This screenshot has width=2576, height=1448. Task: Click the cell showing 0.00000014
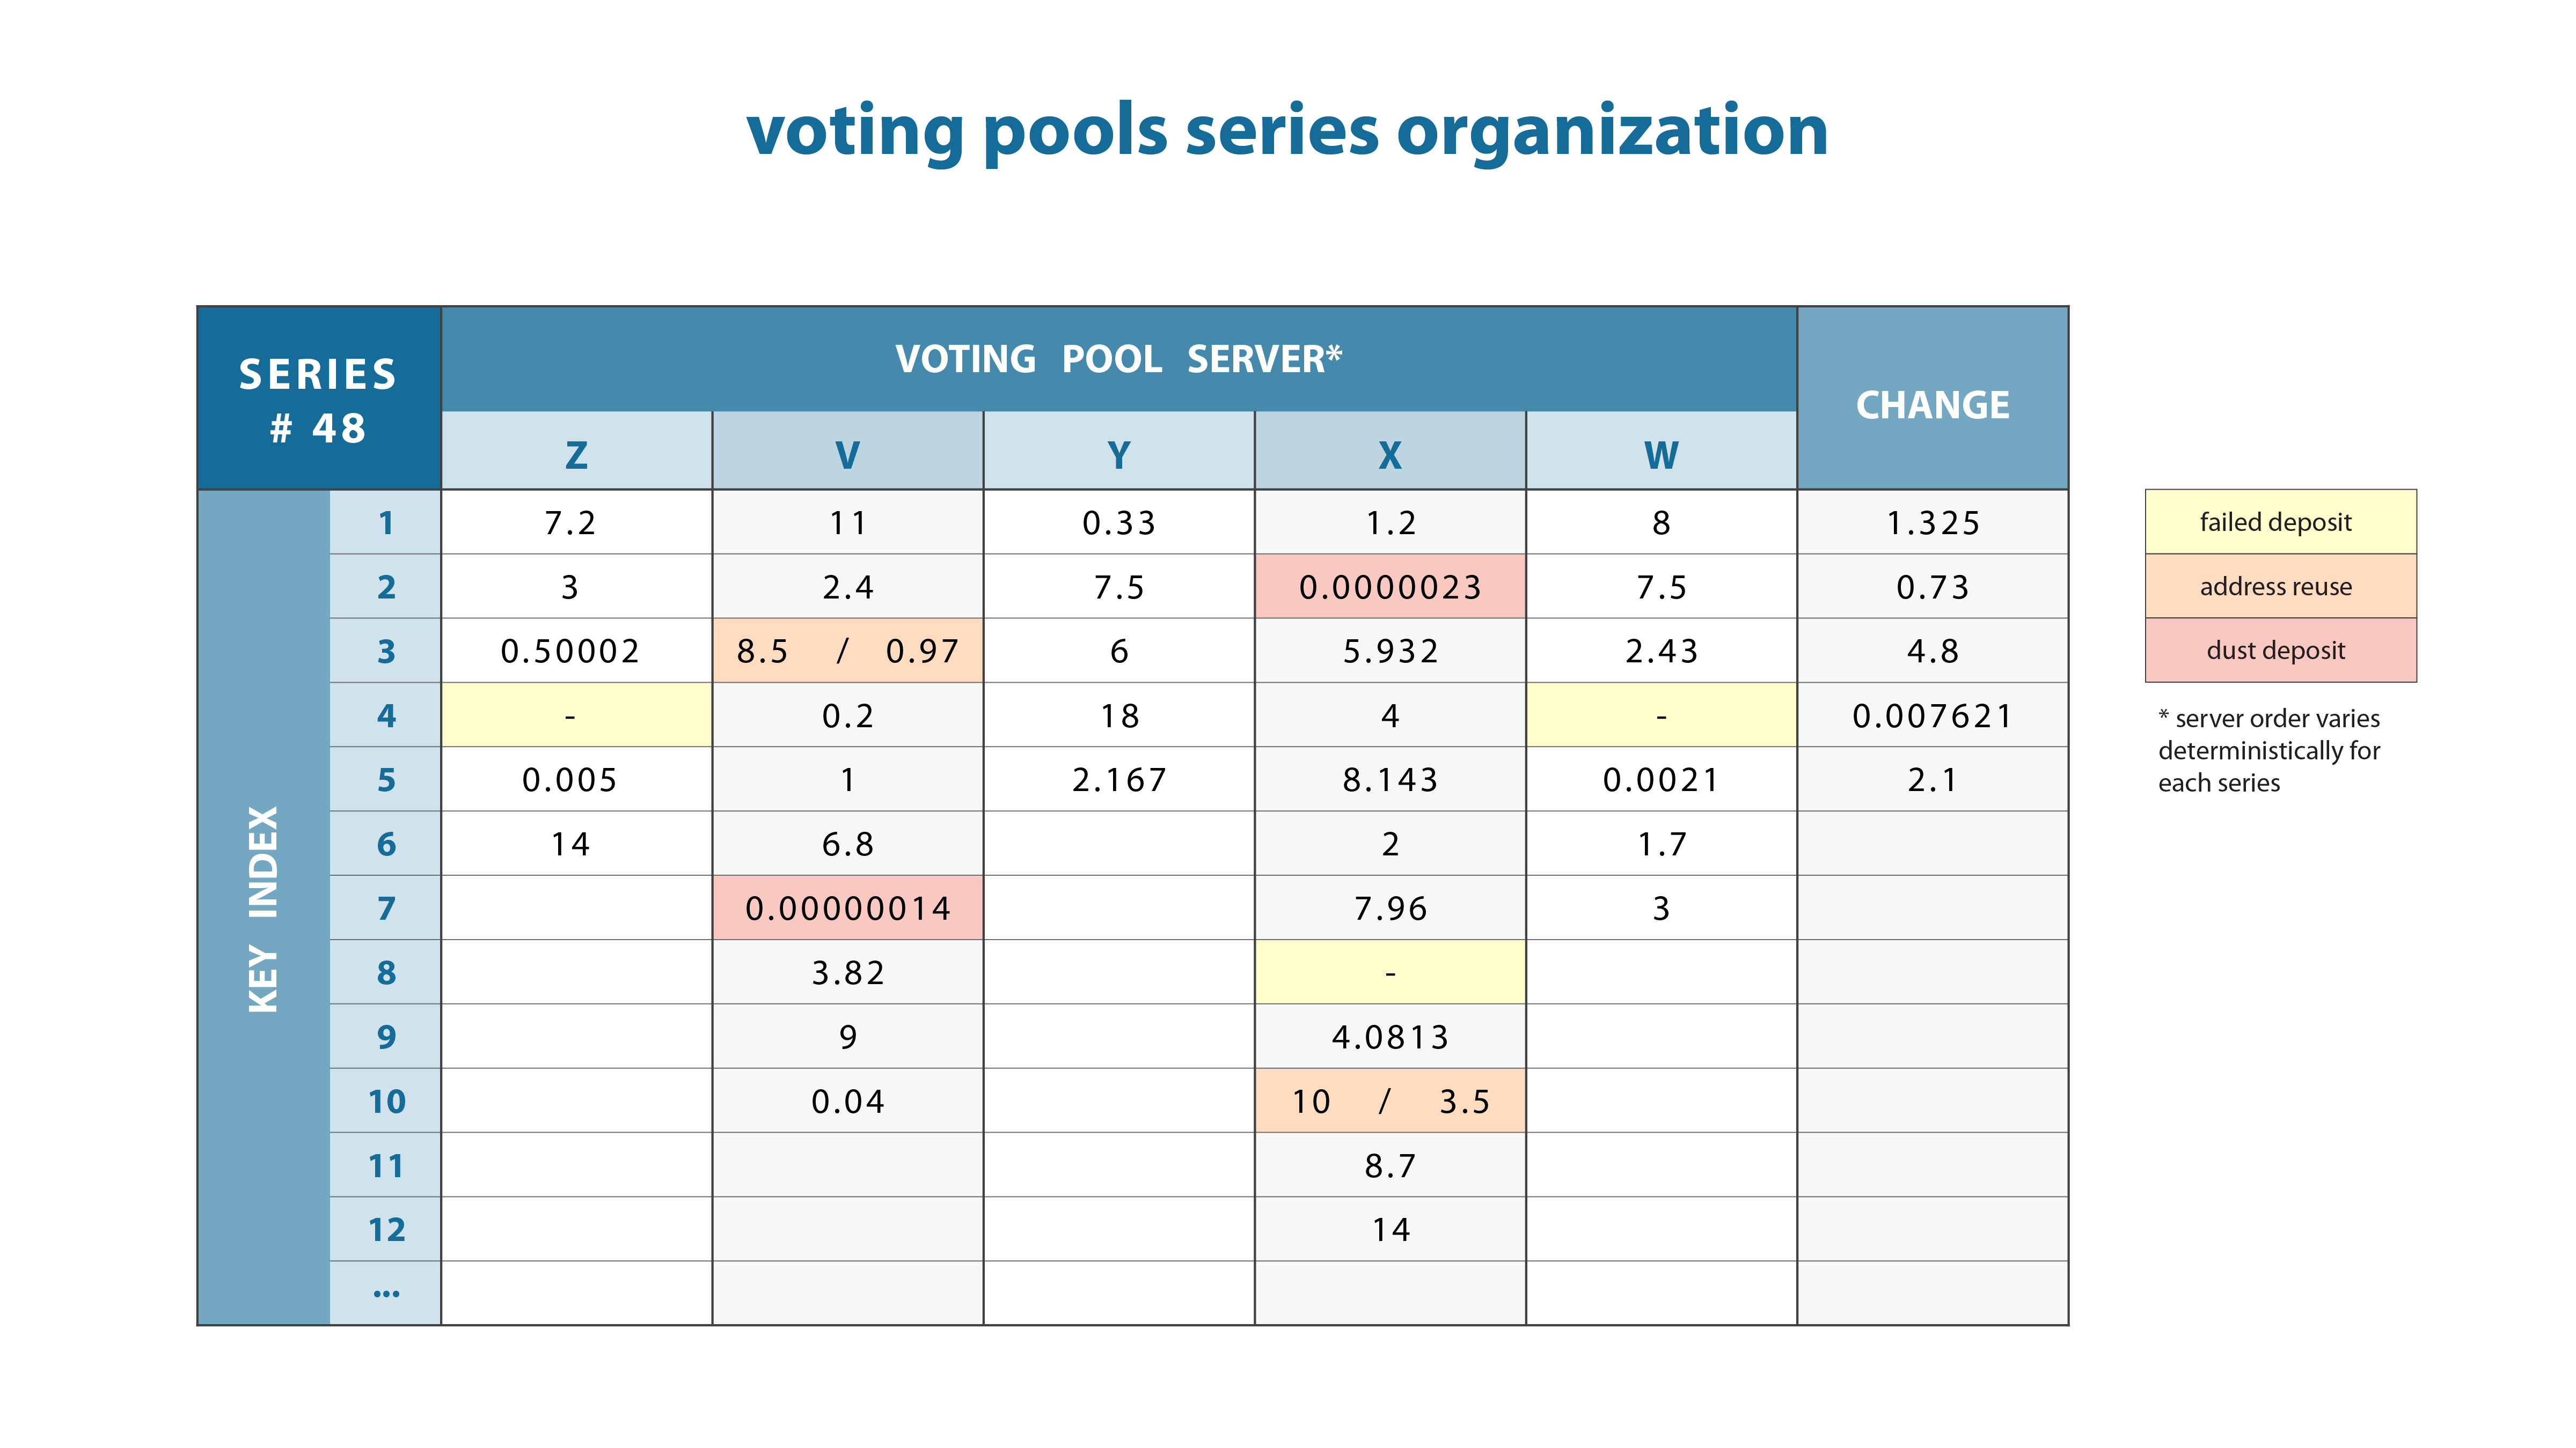847,908
